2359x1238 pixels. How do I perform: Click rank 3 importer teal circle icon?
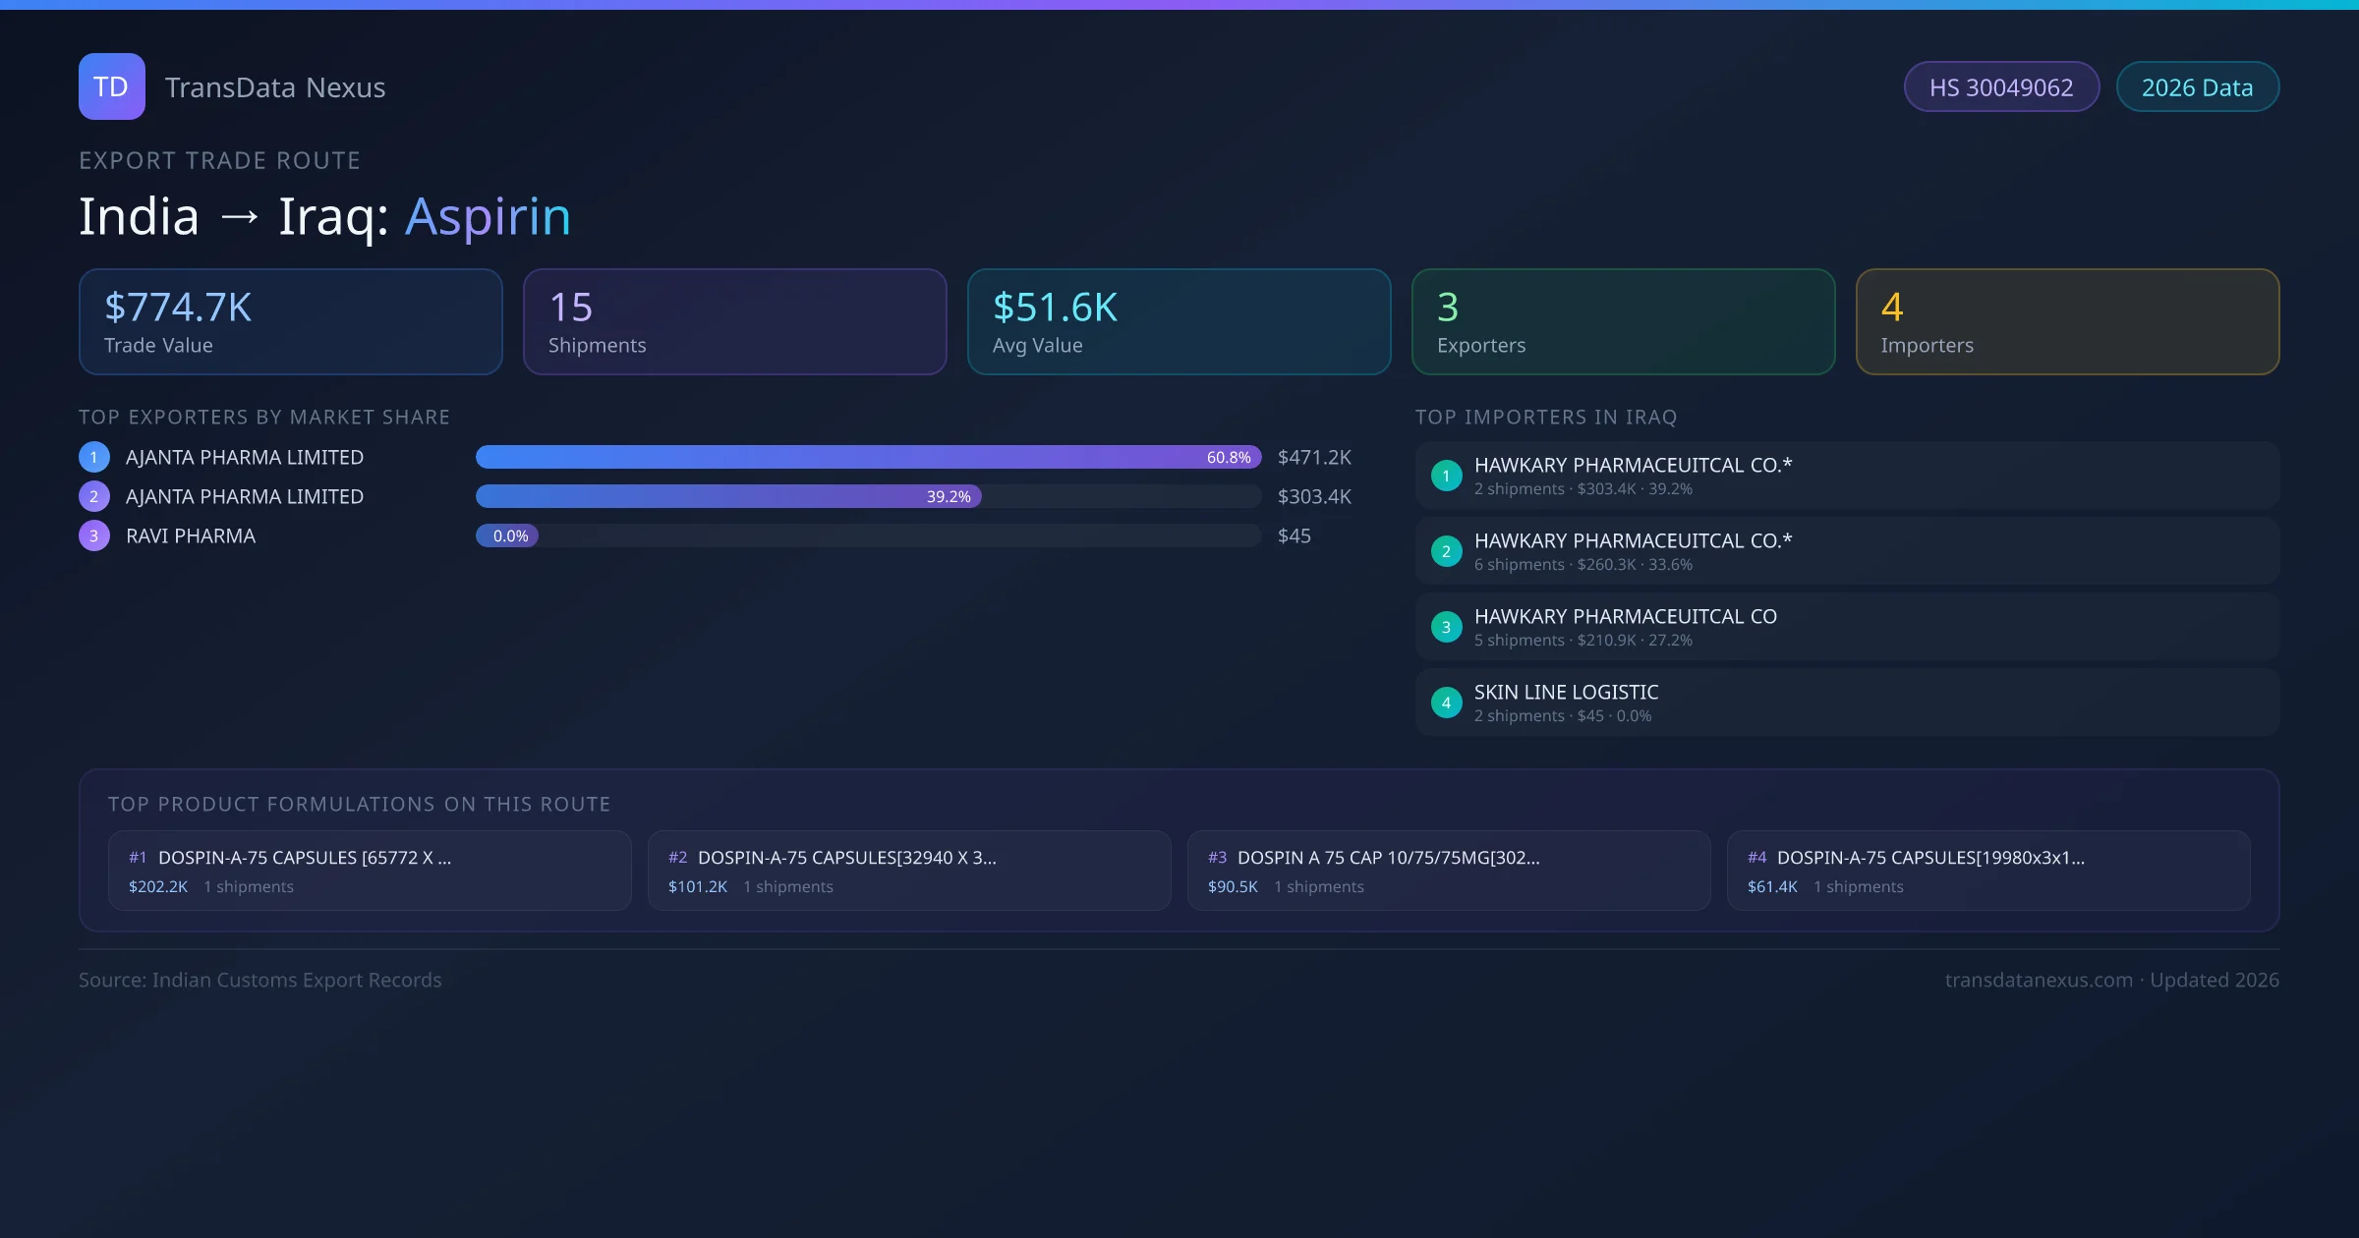point(1446,627)
